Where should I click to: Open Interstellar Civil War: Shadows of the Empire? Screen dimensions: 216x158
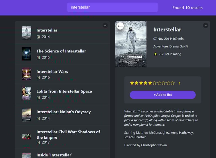pos(62,137)
